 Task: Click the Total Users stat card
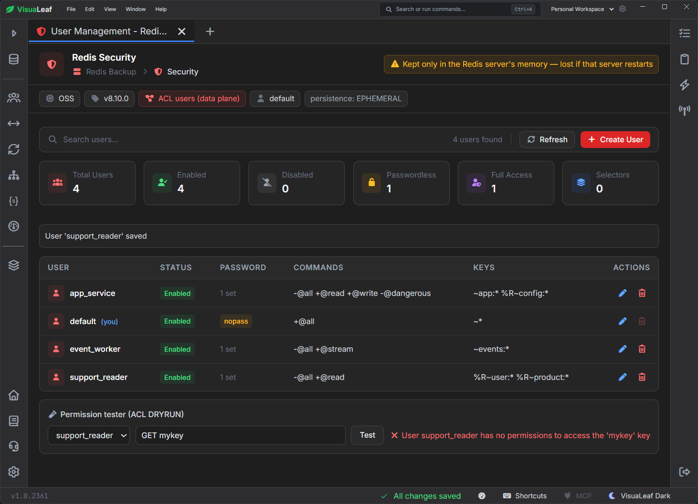pos(87,183)
